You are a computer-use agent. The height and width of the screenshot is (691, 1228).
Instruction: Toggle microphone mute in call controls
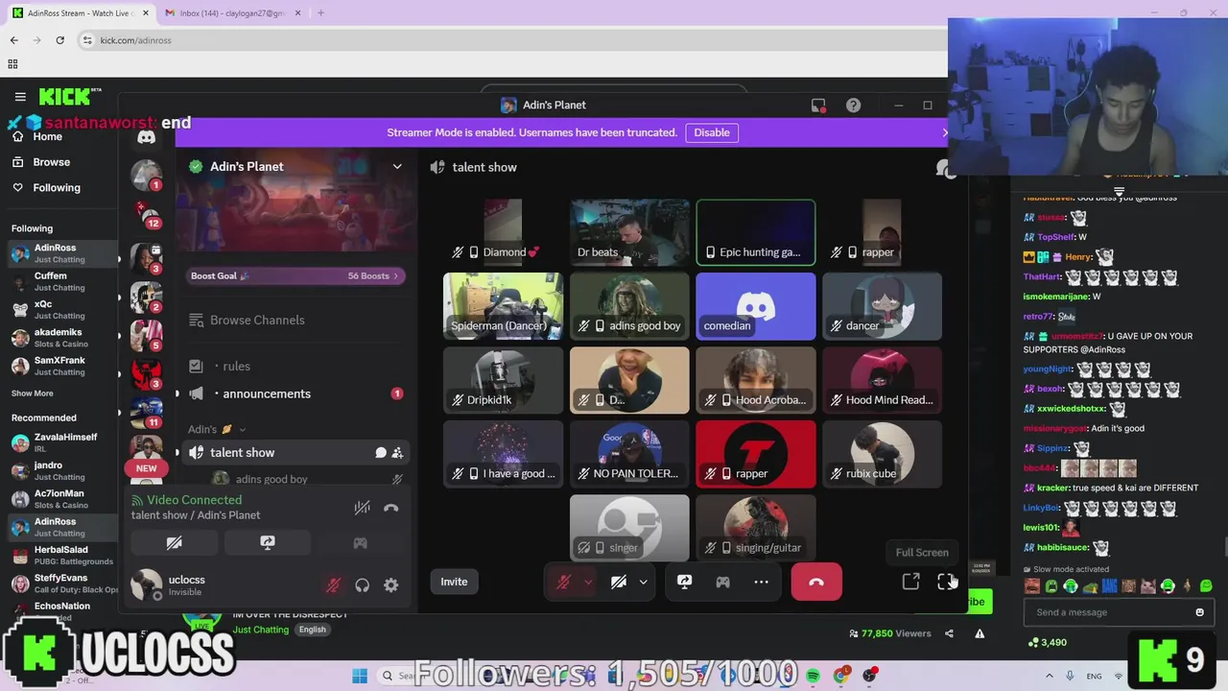[564, 582]
